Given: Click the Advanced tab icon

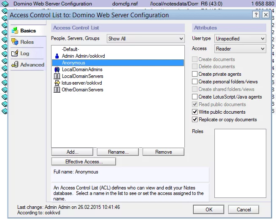Looking at the screenshot, I should pyautogui.click(x=15, y=65).
